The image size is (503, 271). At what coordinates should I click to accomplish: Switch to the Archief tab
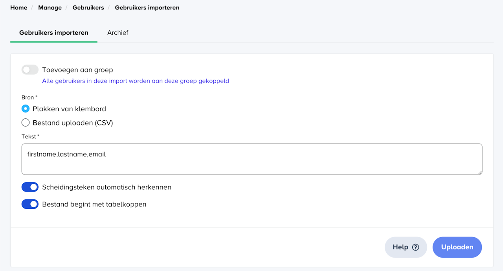[x=117, y=33]
